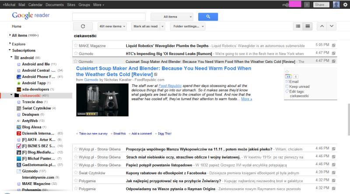Open Sites in the top bar
The width and height of the screenshot is (350, 194).
pyautogui.click(x=71, y=5)
